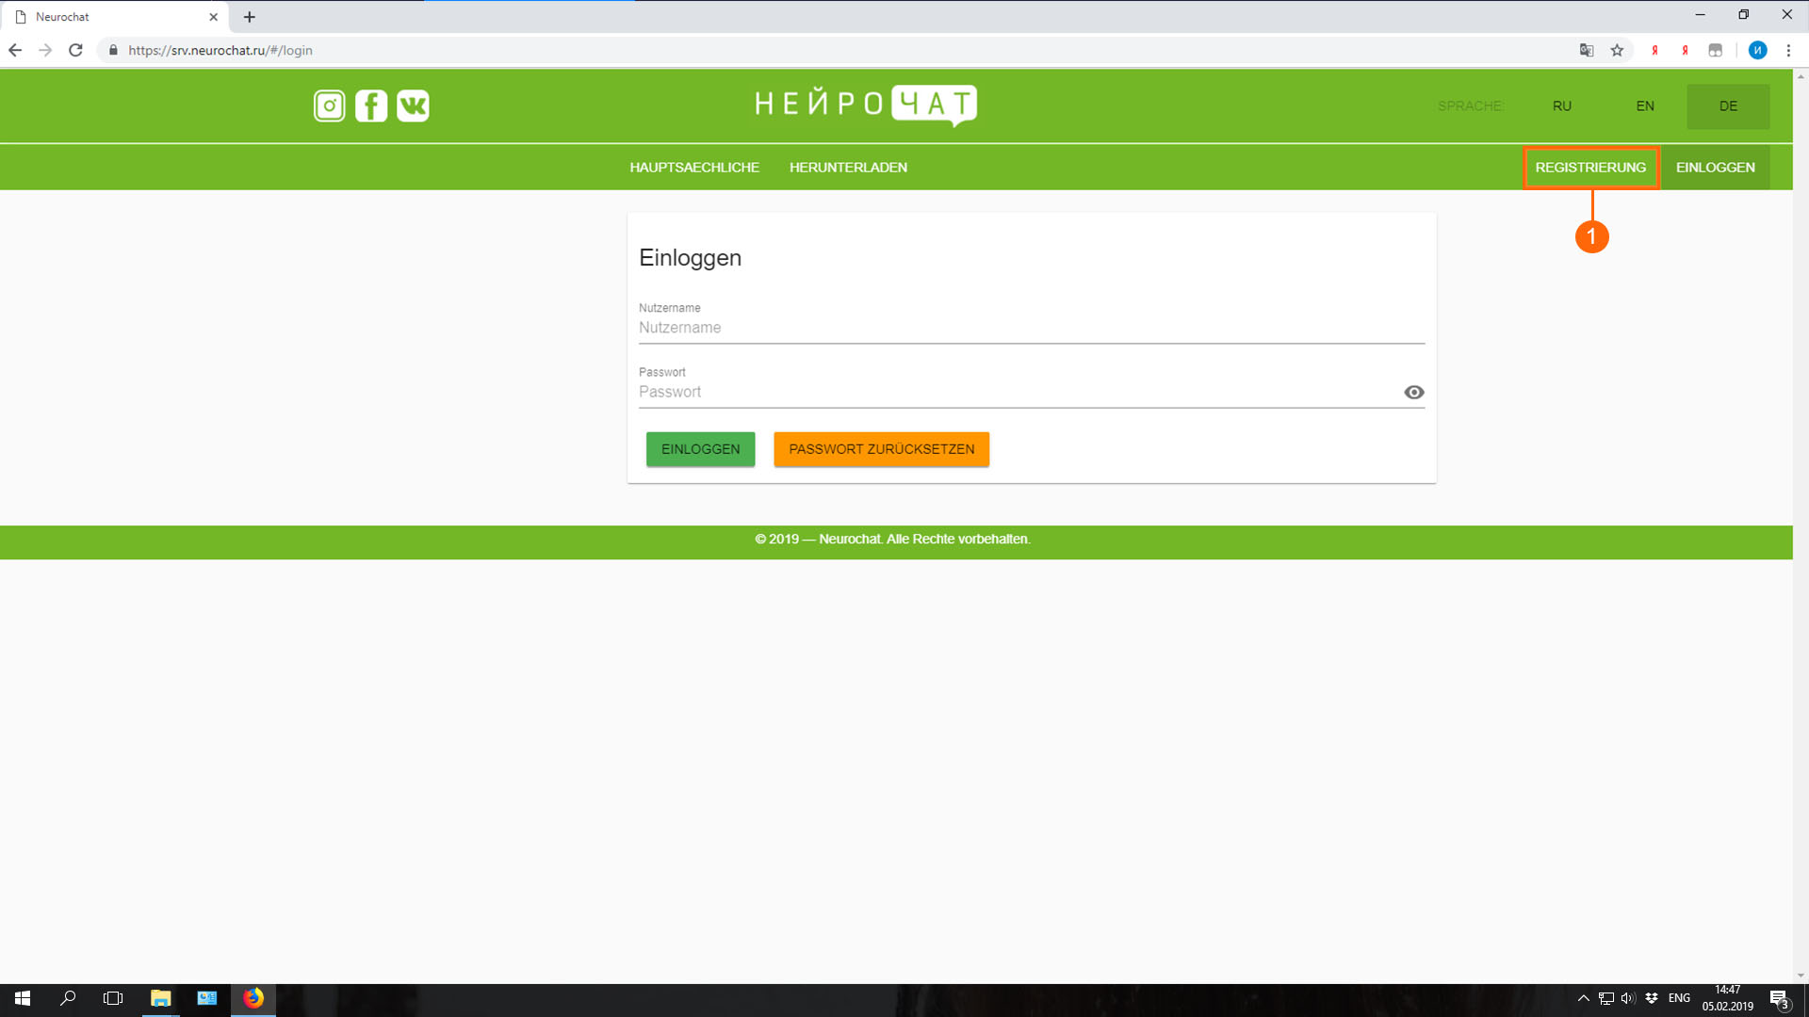
Task: Open browser profile avatar icon
Action: (1757, 51)
